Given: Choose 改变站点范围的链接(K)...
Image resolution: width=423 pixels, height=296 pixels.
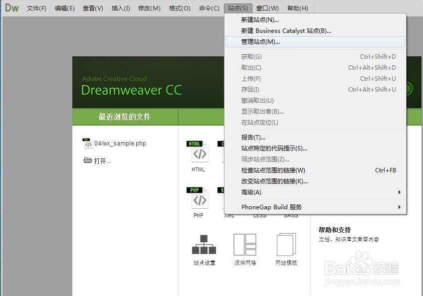Looking at the screenshot, I should click(x=315, y=181).
